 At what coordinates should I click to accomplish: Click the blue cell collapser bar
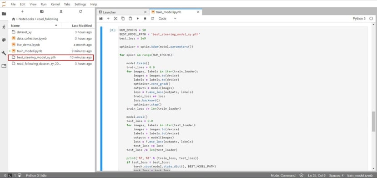(x=101, y=99)
